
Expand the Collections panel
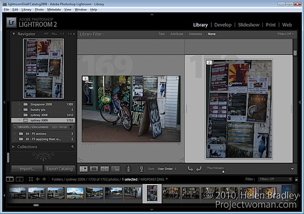coord(14,147)
